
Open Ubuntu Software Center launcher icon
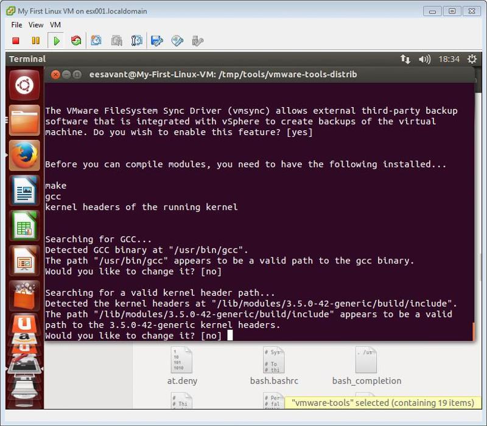24,296
